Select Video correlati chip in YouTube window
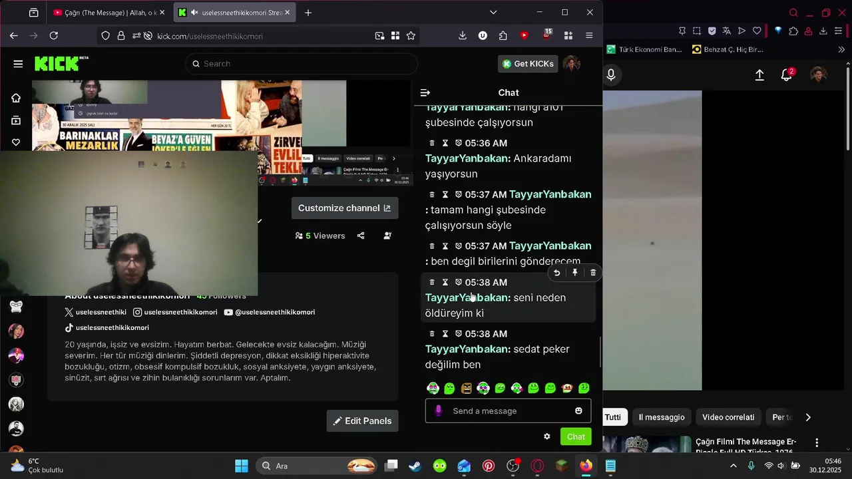 728,417
